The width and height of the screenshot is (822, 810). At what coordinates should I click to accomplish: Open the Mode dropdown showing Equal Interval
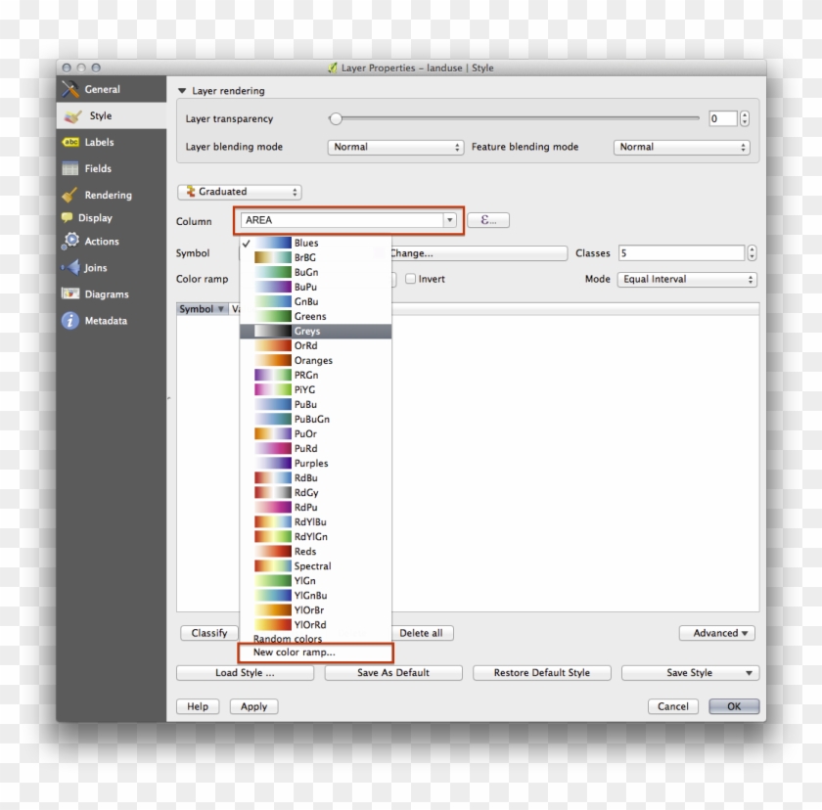tap(686, 279)
